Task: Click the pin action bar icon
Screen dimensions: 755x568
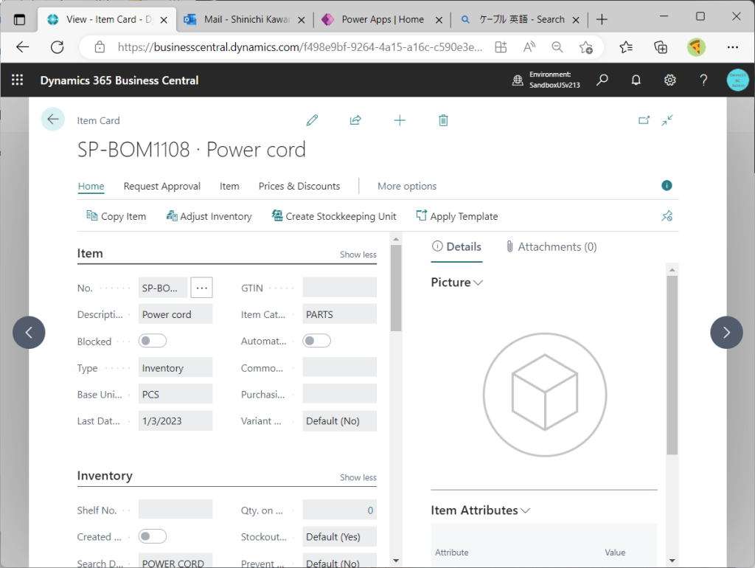Action: point(667,216)
